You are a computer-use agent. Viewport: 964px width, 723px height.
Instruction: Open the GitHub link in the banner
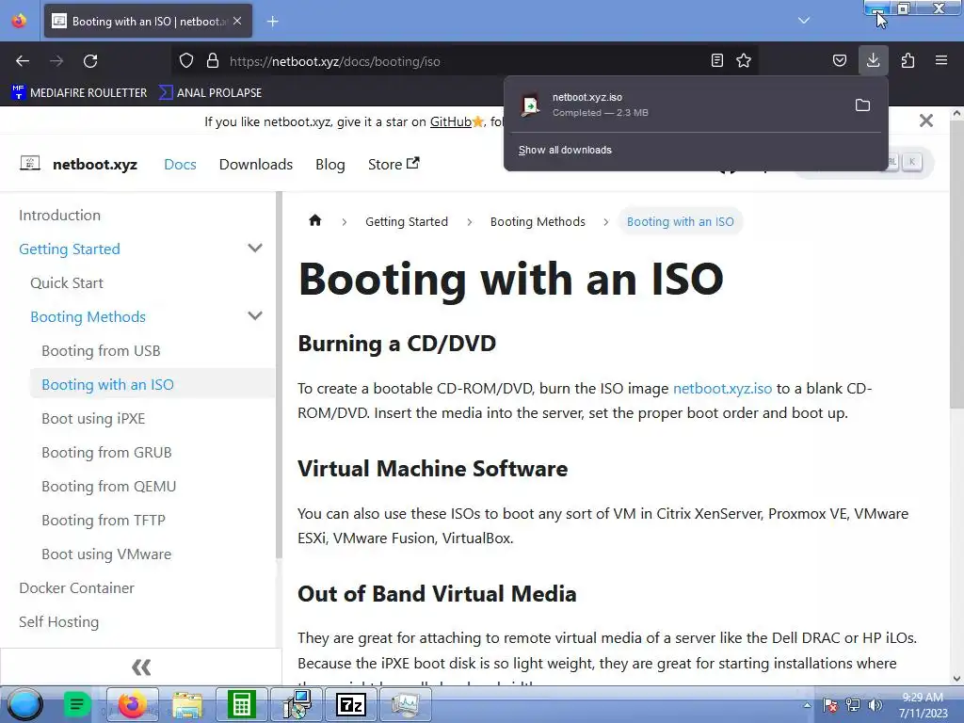point(451,121)
